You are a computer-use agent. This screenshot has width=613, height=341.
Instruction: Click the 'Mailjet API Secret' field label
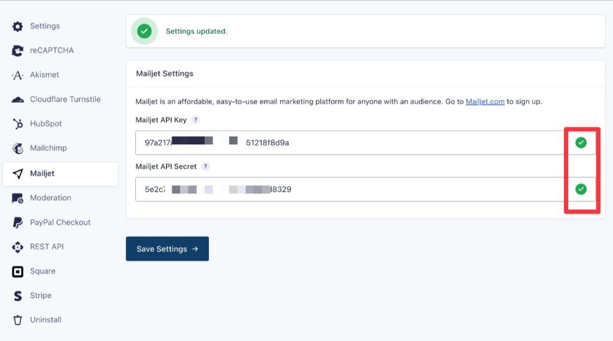[166, 166]
